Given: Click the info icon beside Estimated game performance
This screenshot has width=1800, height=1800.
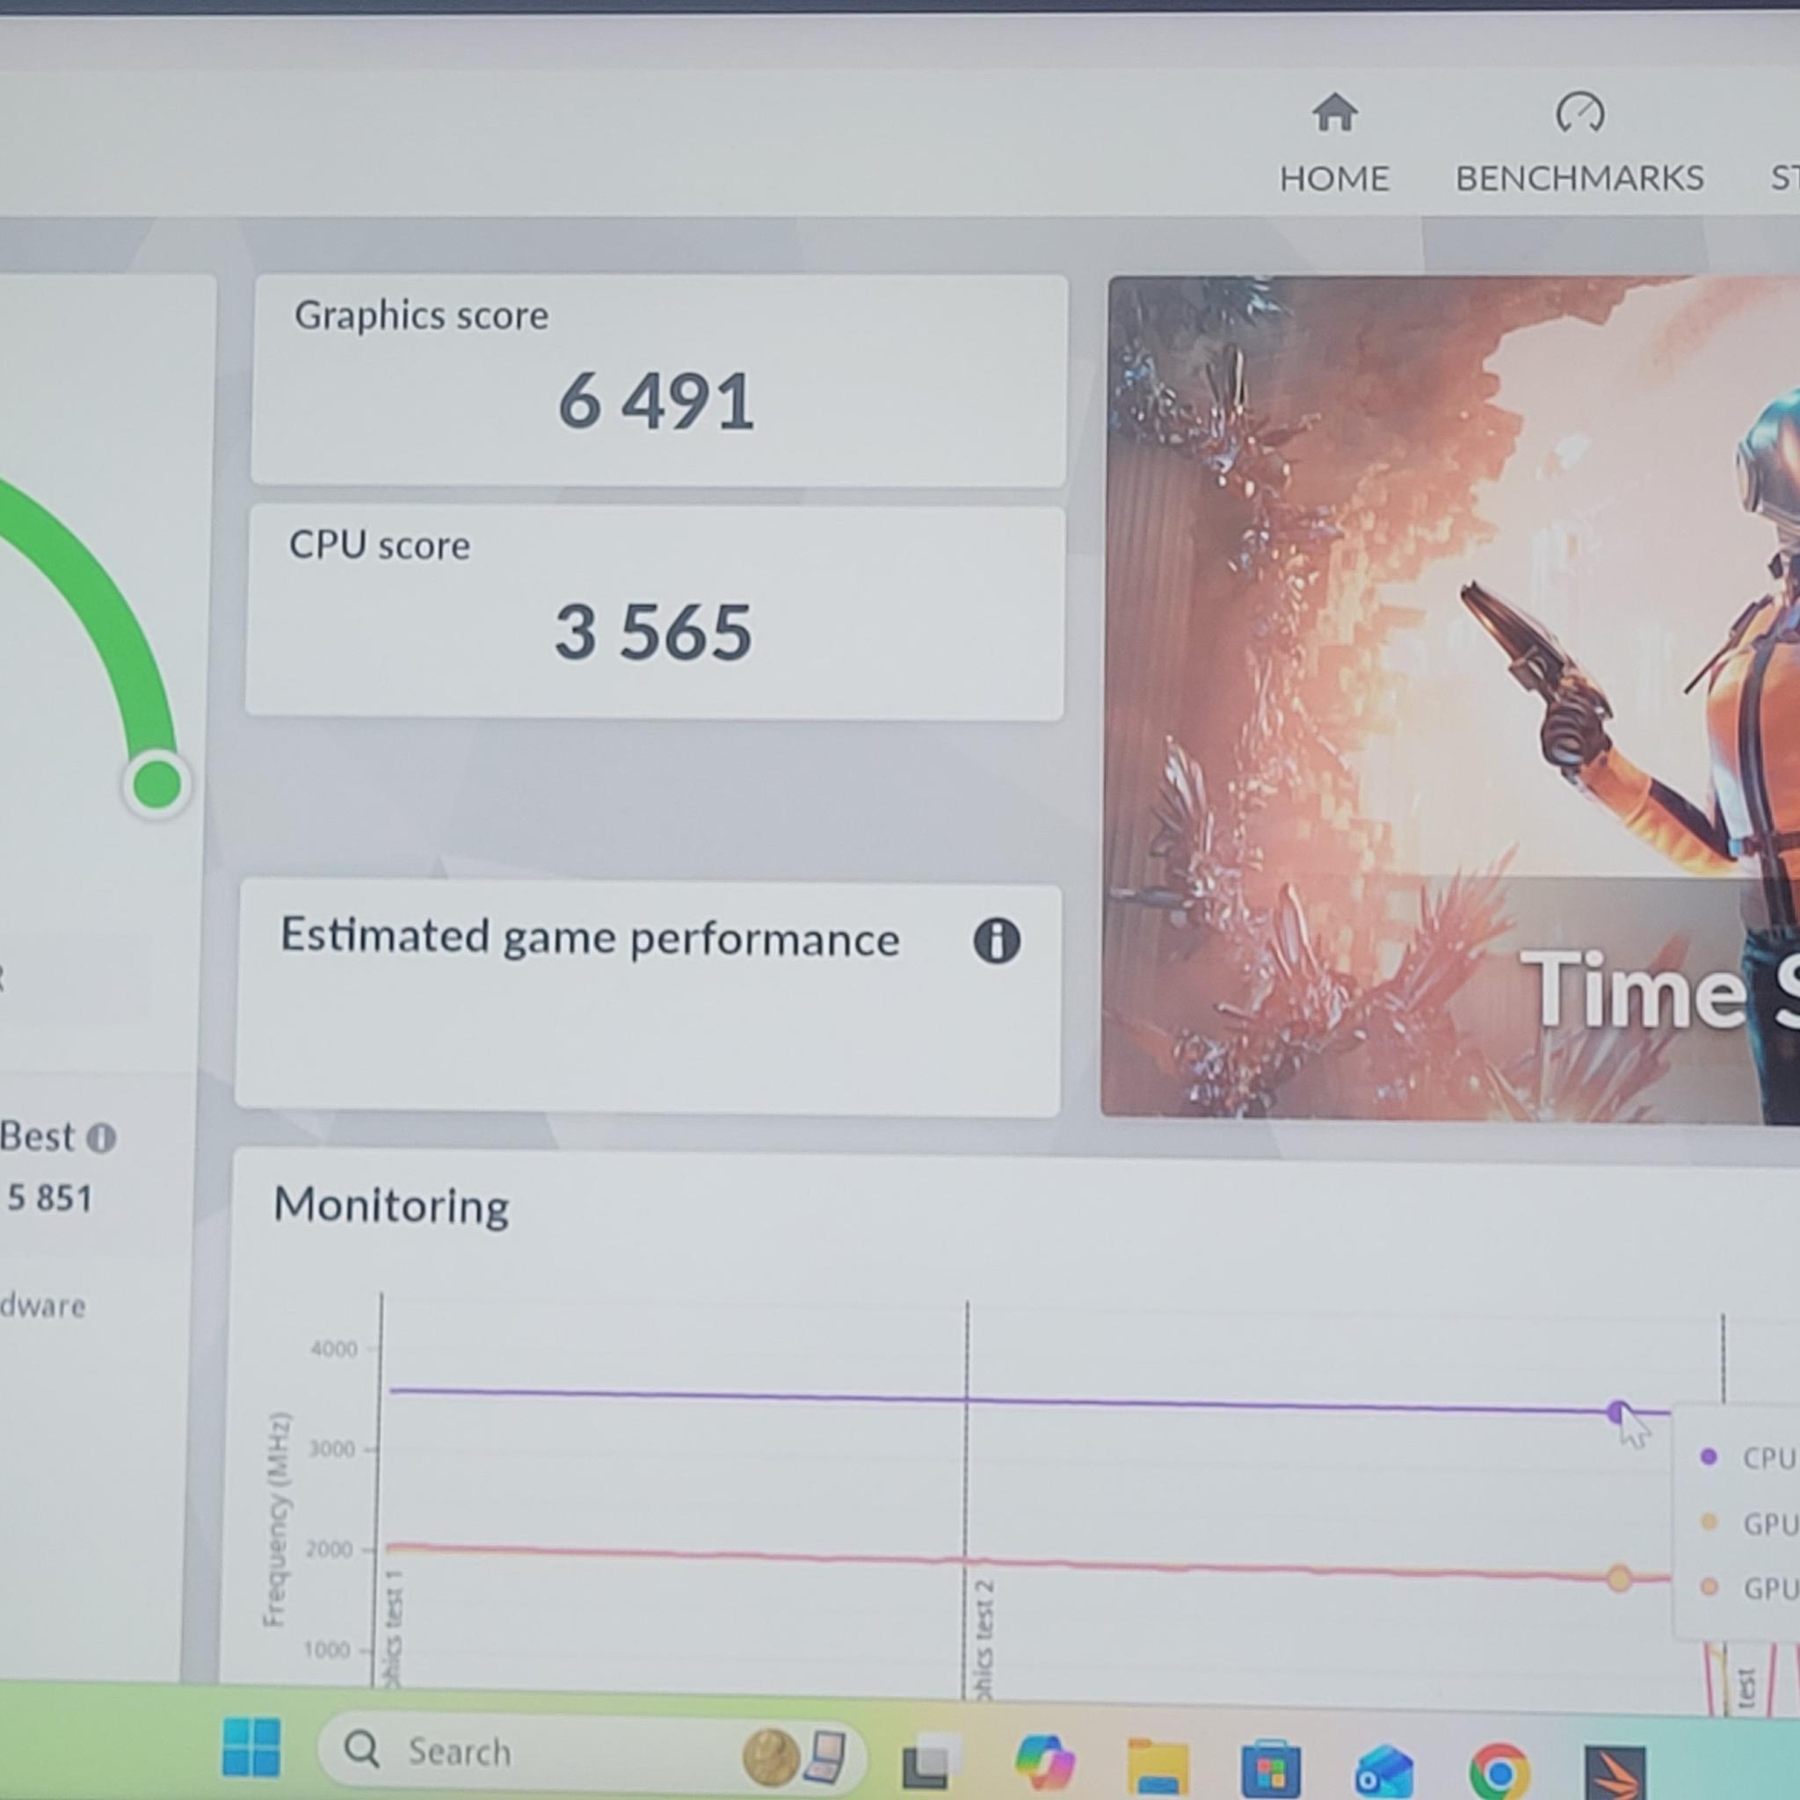Looking at the screenshot, I should 996,941.
